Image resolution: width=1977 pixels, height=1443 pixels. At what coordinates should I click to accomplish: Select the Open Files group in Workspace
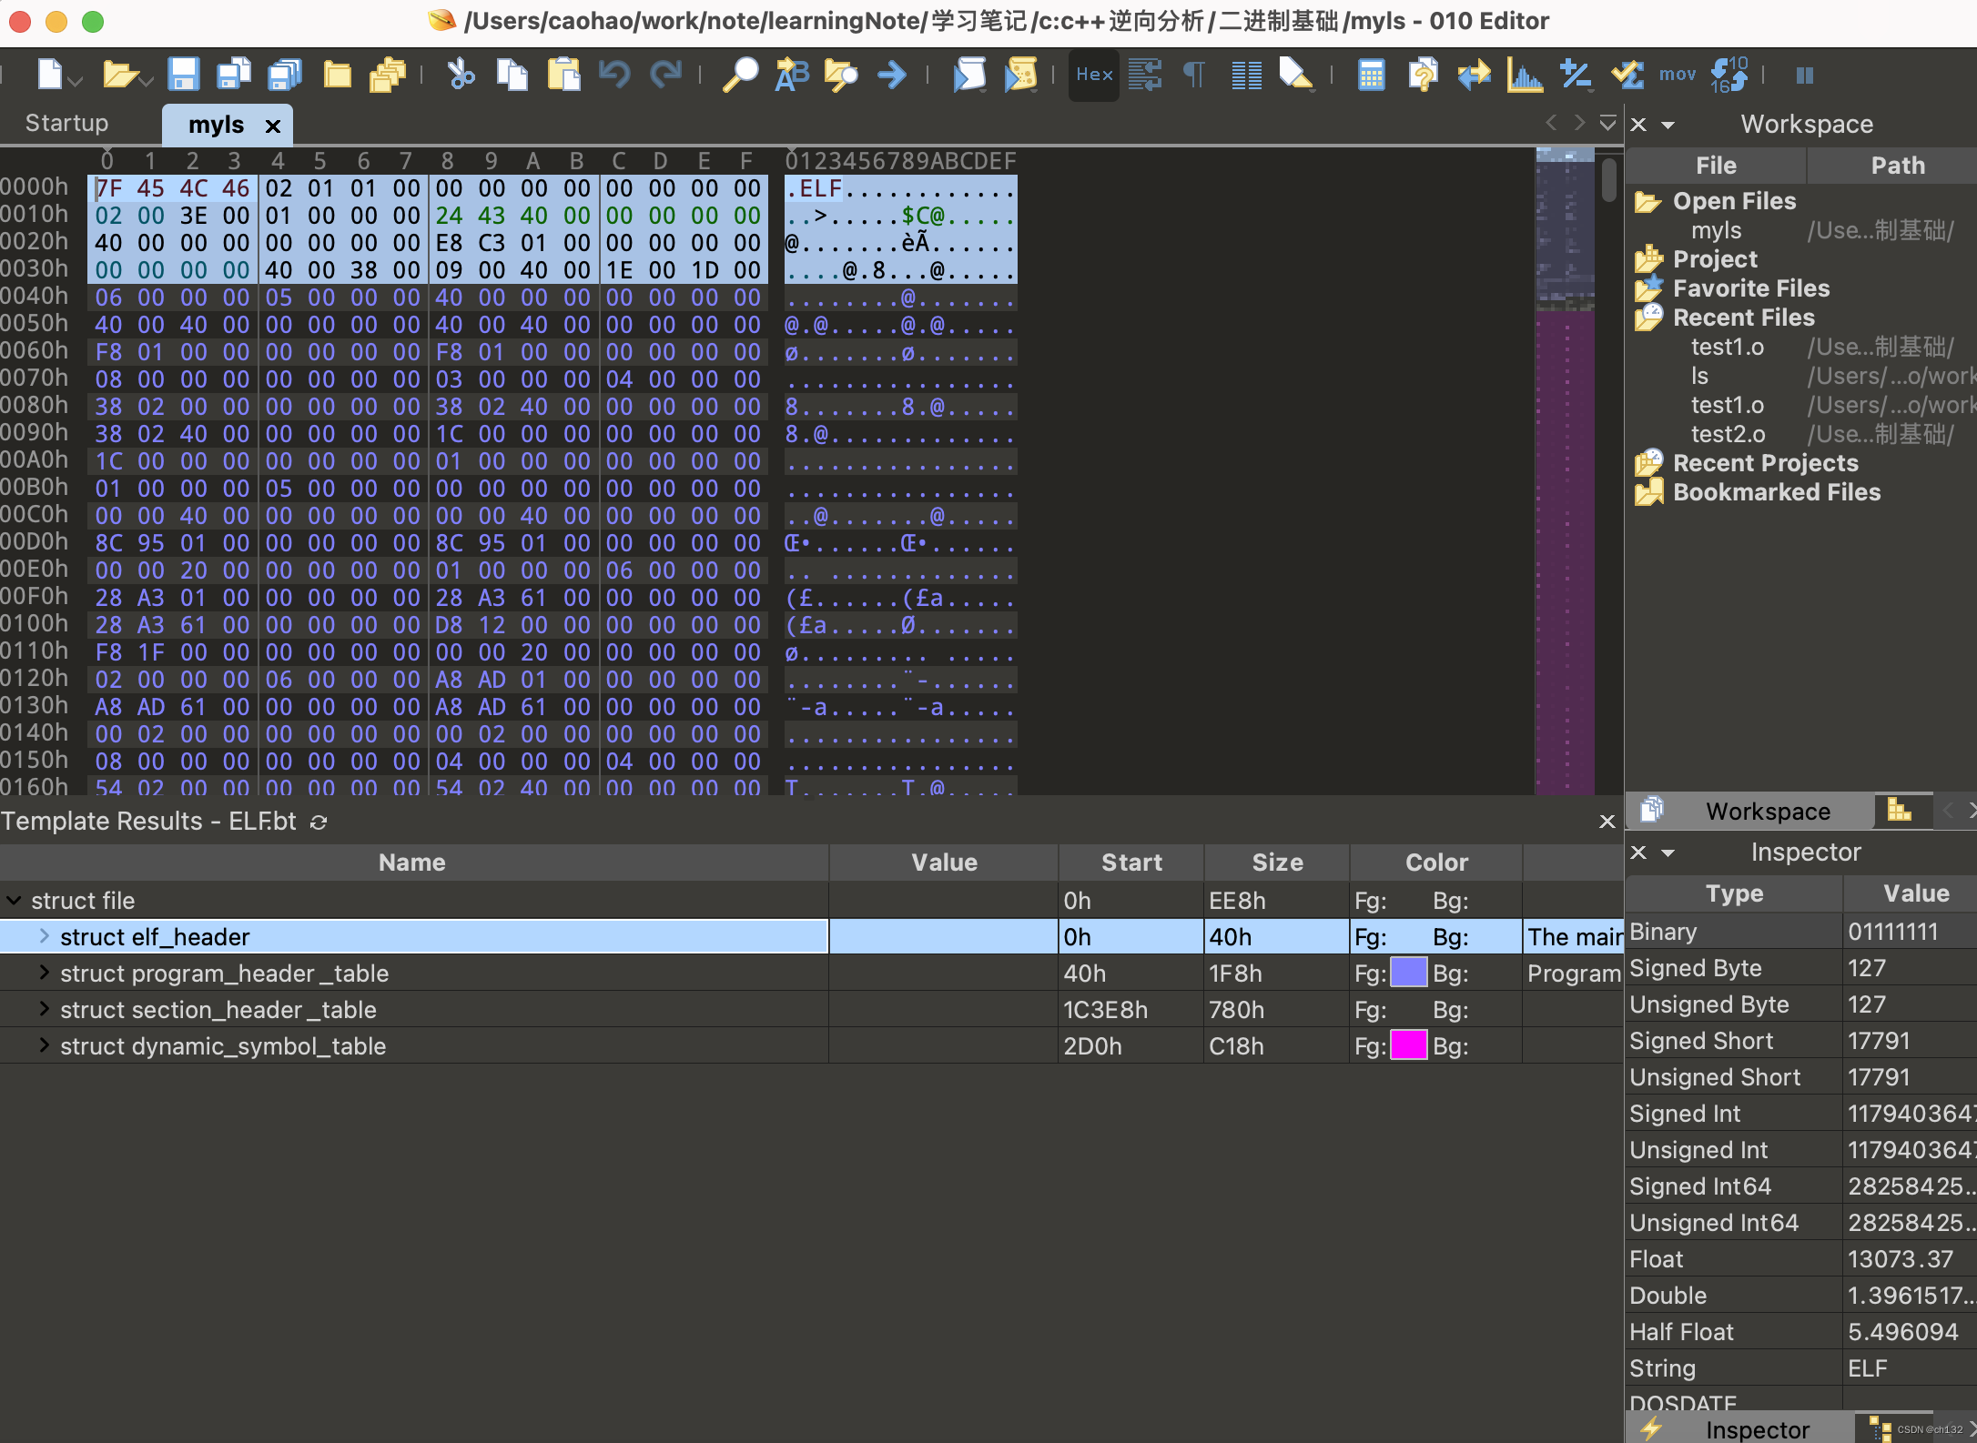1734,201
